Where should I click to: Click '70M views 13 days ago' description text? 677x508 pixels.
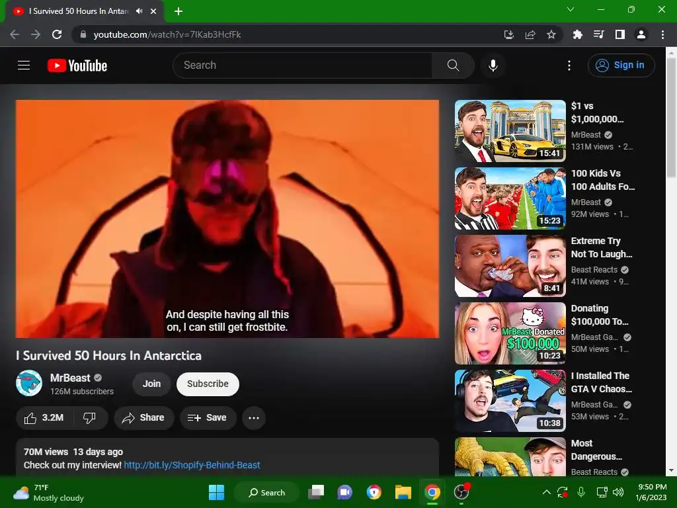pos(73,452)
